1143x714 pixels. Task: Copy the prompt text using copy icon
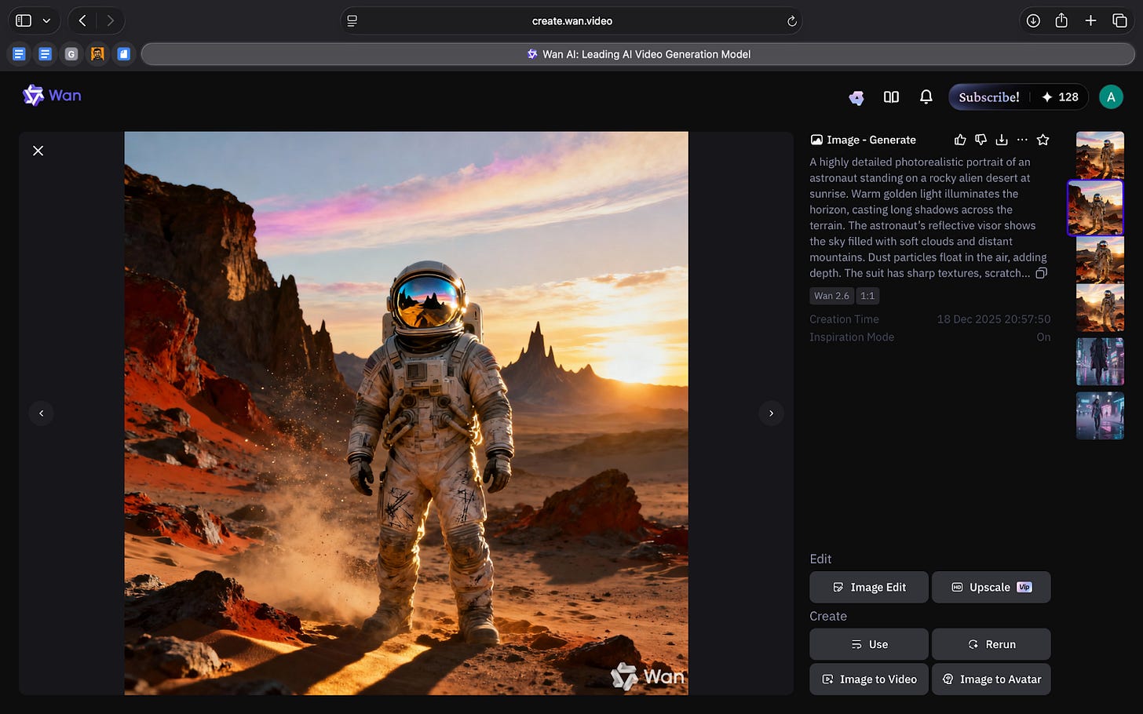coord(1041,273)
